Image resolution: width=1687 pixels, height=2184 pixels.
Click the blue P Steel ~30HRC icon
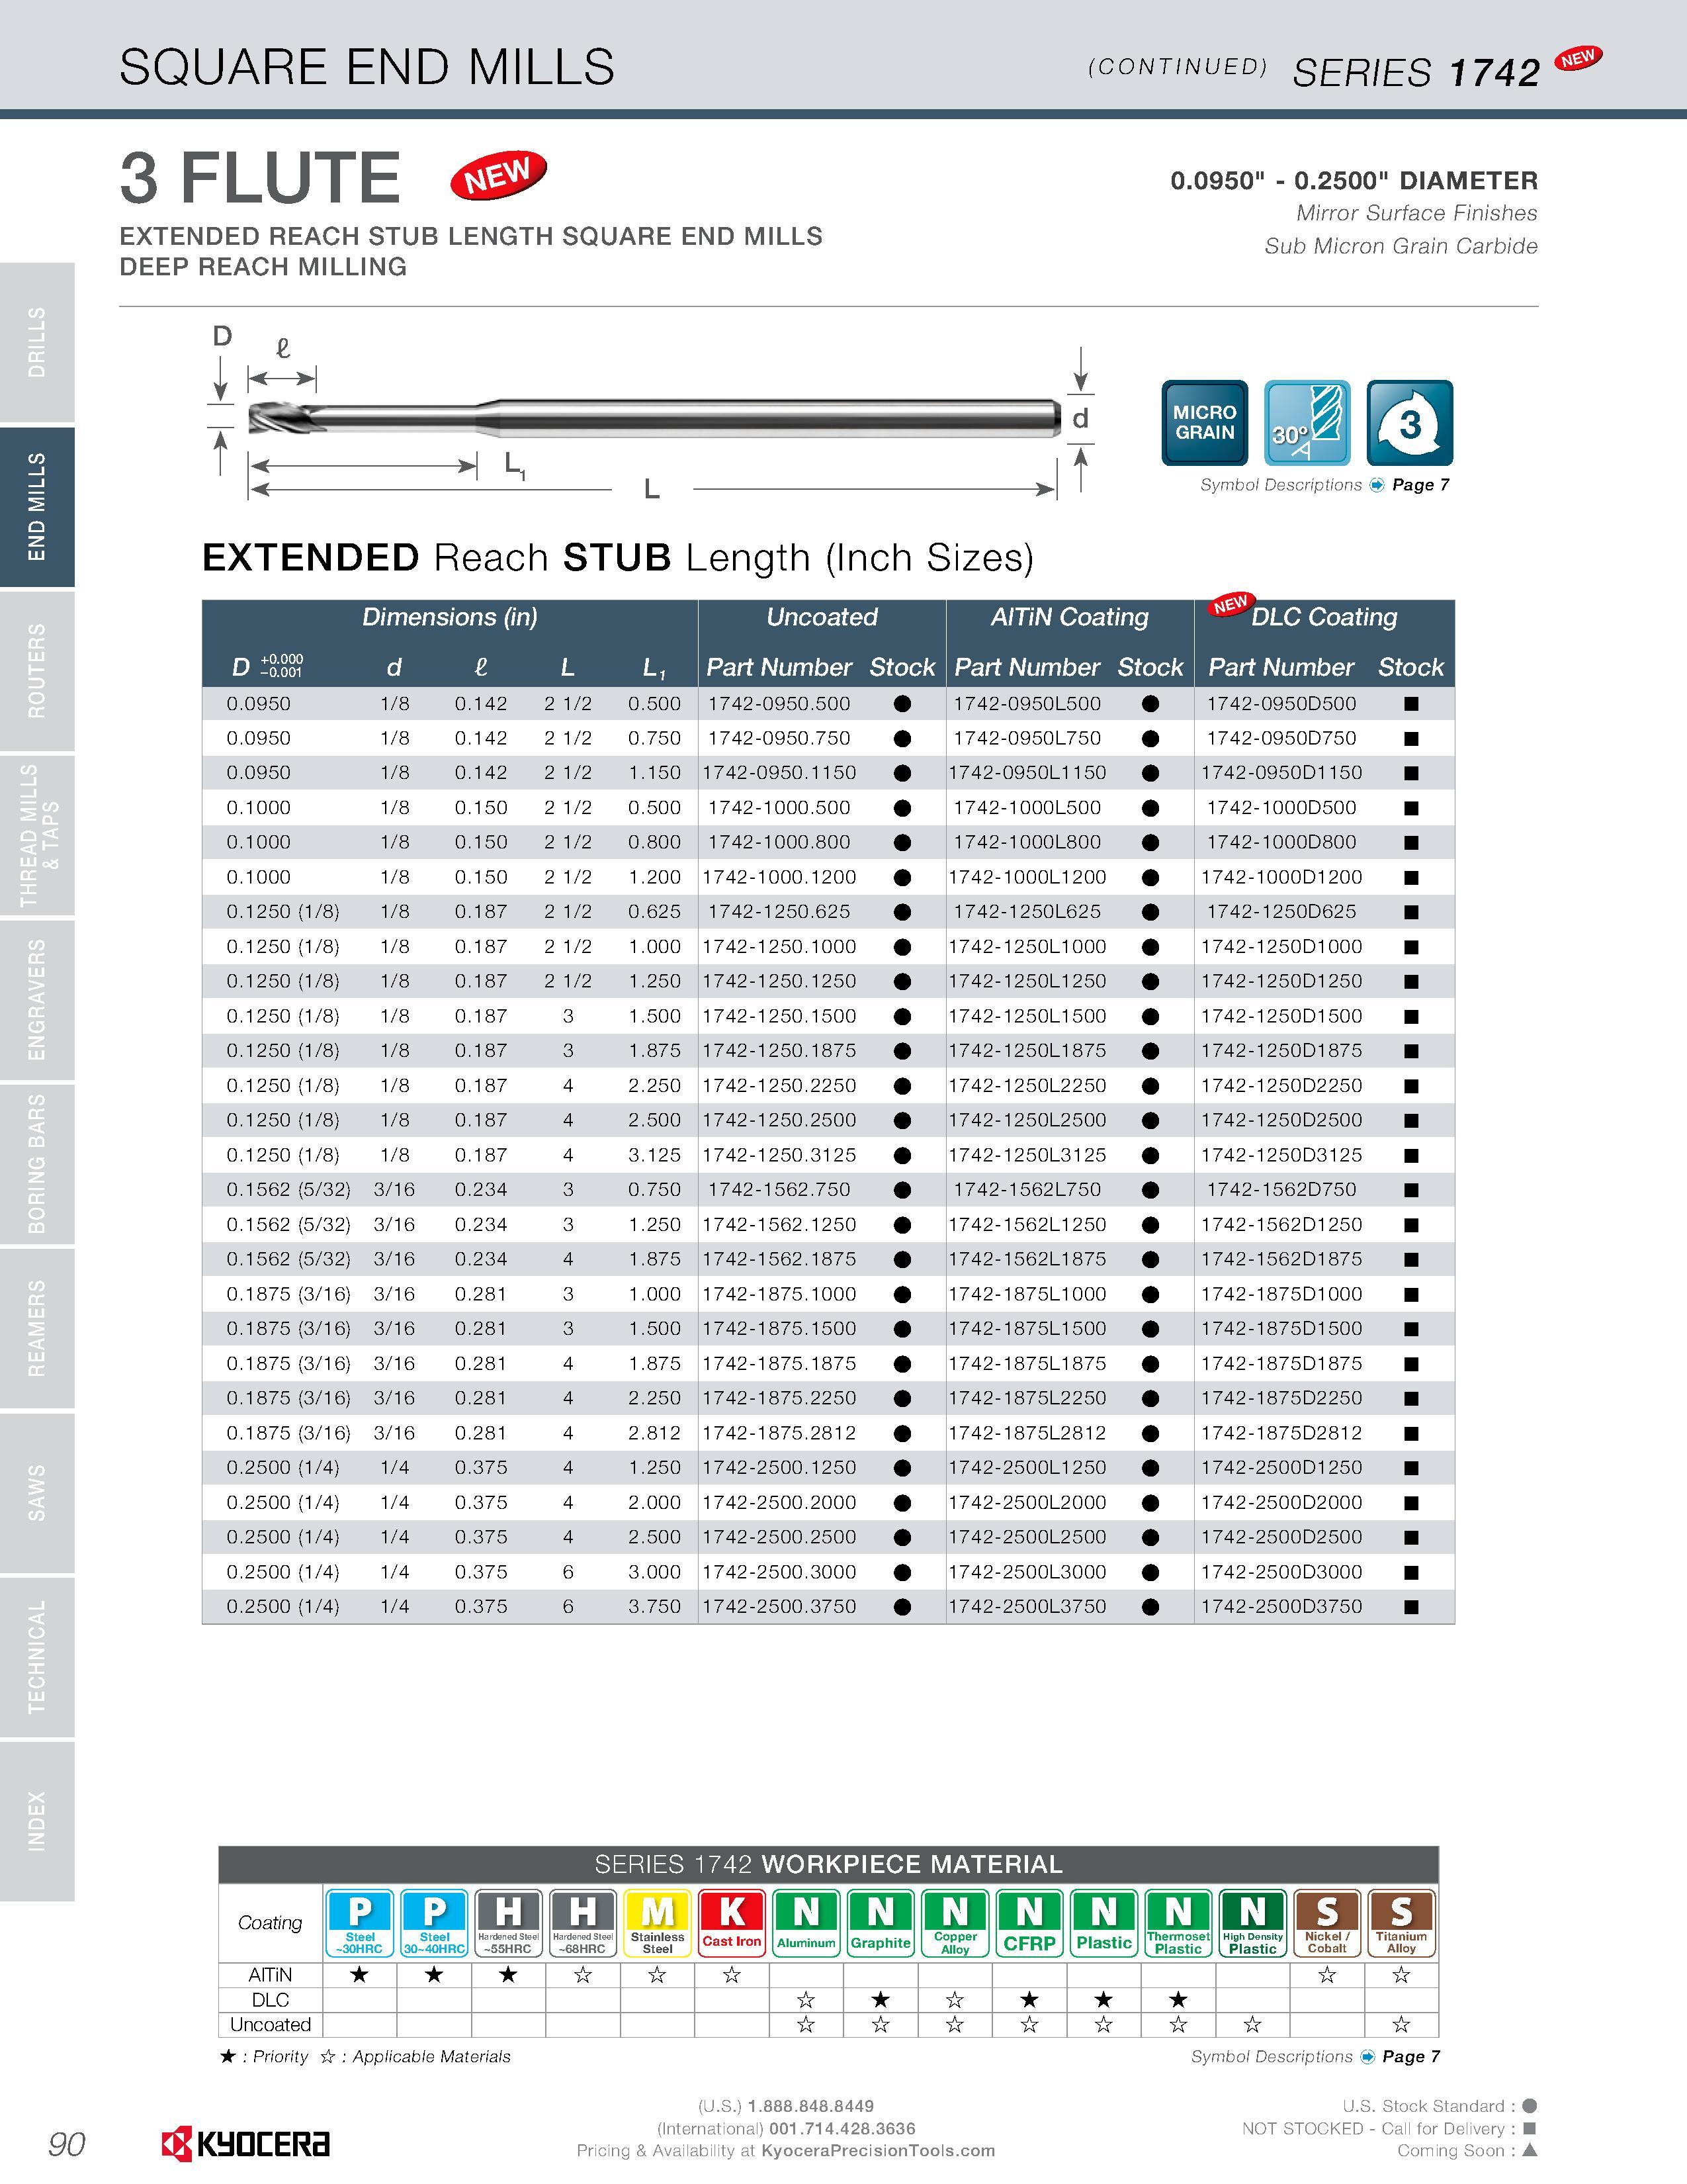[x=360, y=1922]
